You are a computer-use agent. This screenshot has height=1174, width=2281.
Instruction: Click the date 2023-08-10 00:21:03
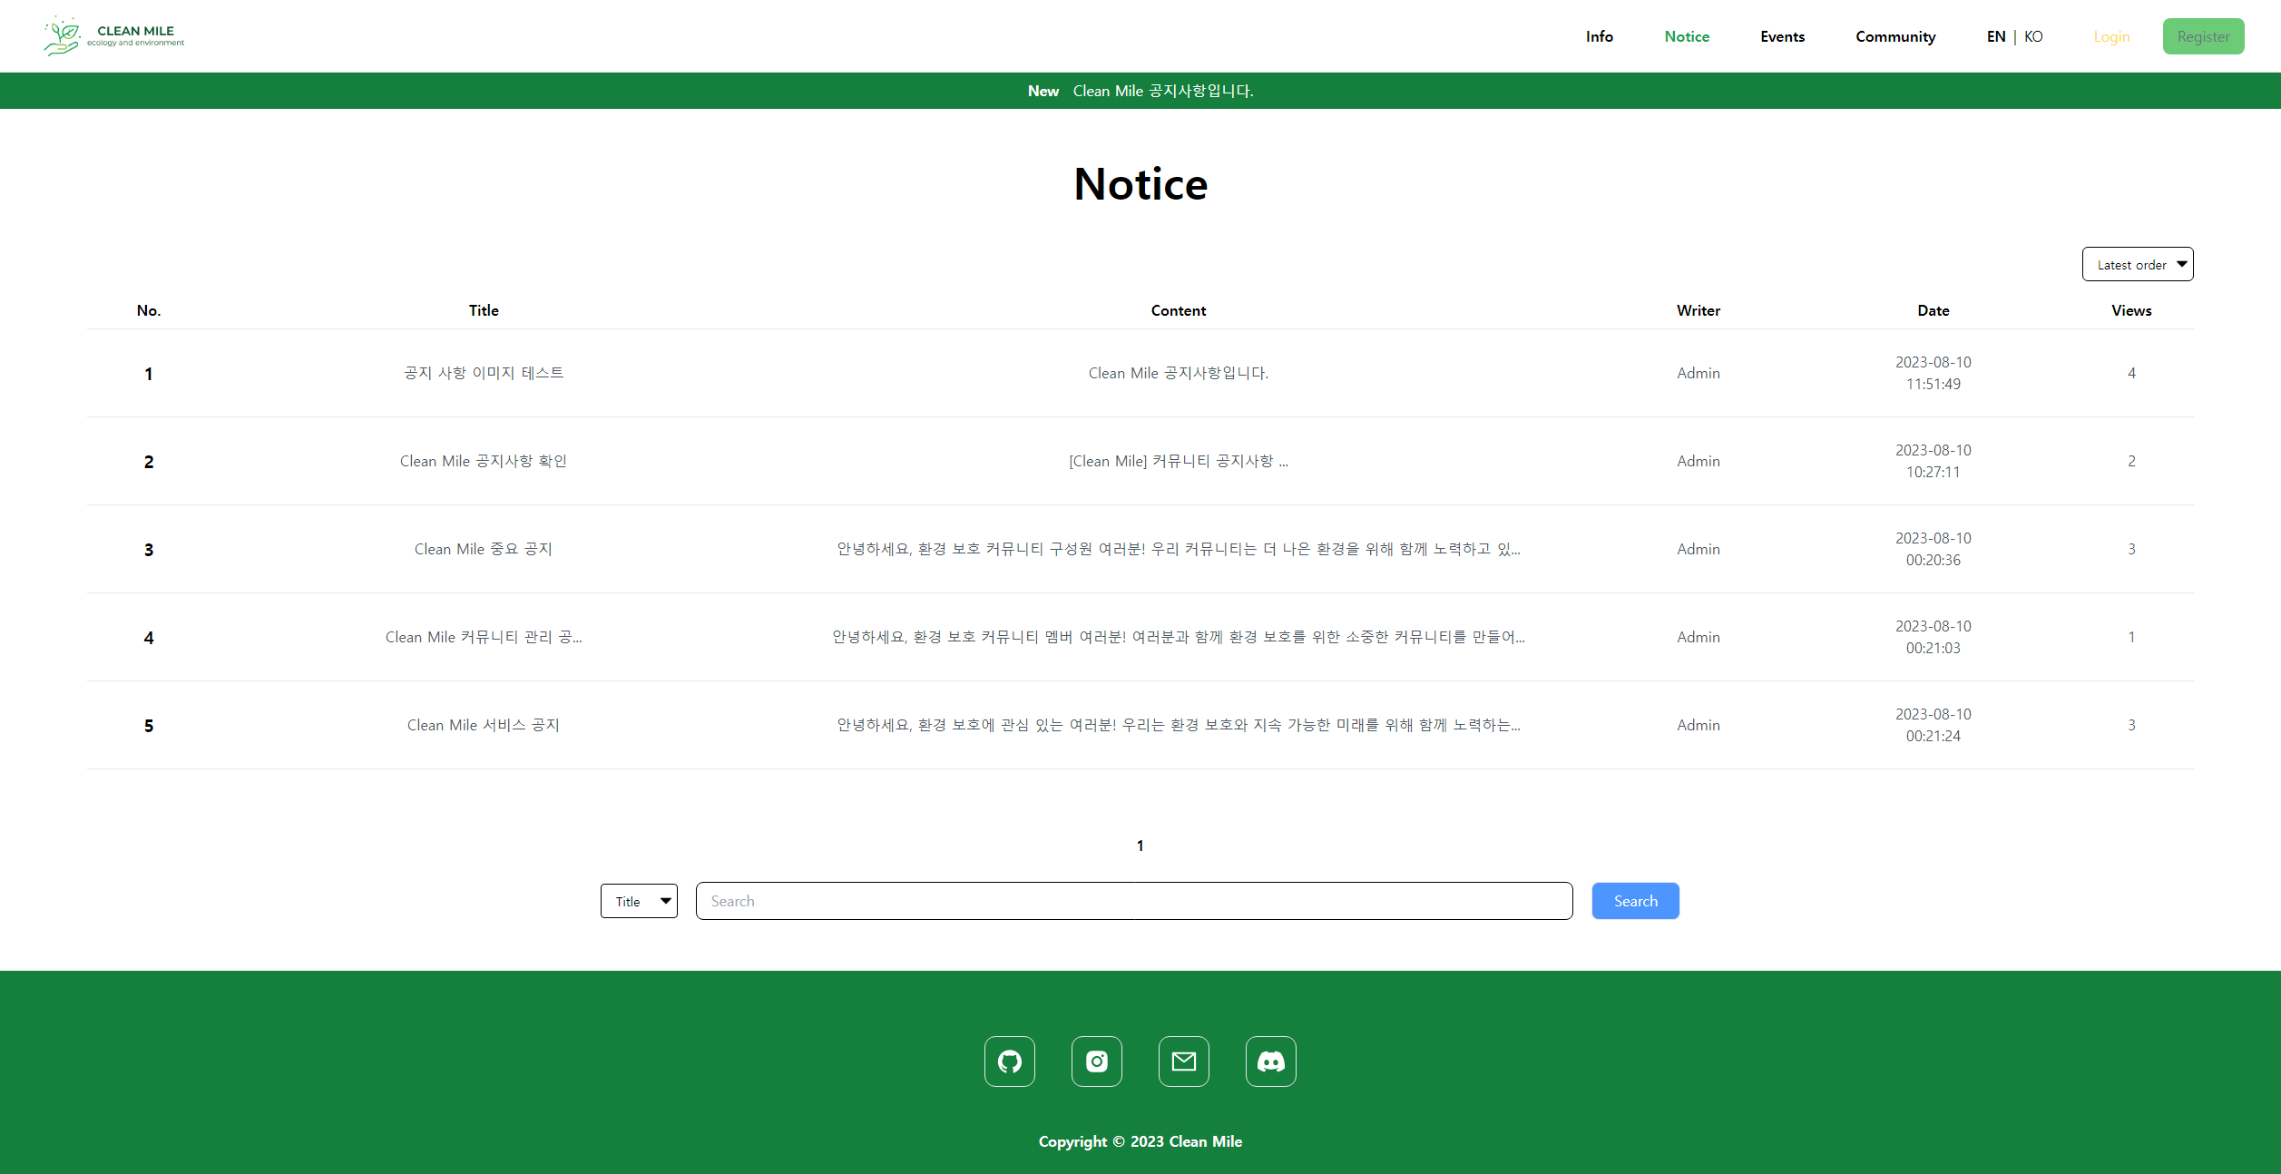[x=1933, y=637]
